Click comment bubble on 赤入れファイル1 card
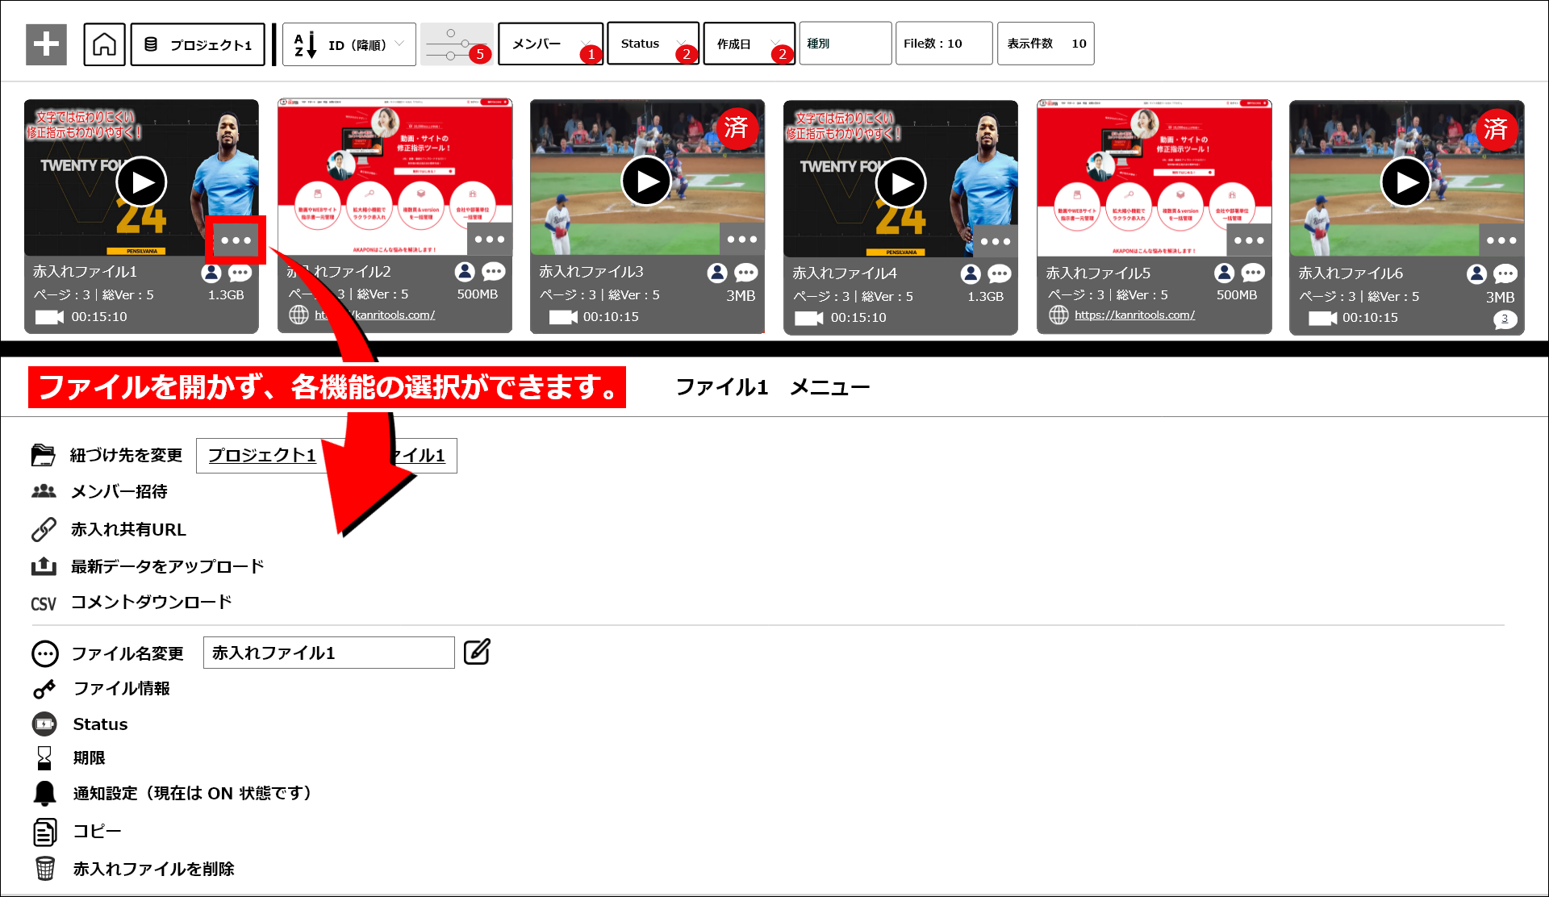Screen dimensions: 1549x897 click(240, 273)
